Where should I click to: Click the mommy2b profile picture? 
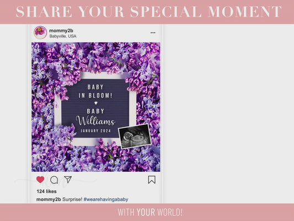[40, 33]
